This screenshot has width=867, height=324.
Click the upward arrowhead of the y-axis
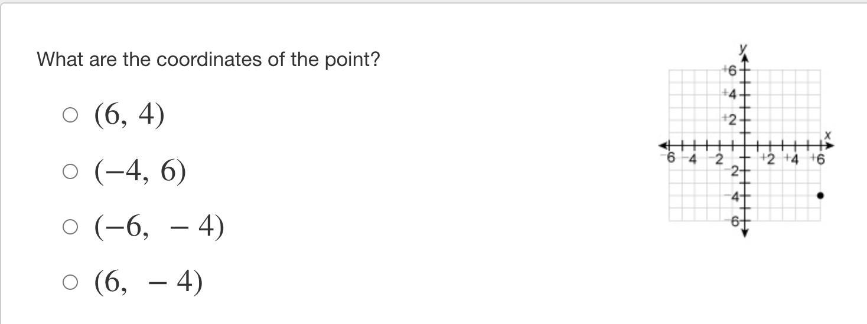[745, 58]
